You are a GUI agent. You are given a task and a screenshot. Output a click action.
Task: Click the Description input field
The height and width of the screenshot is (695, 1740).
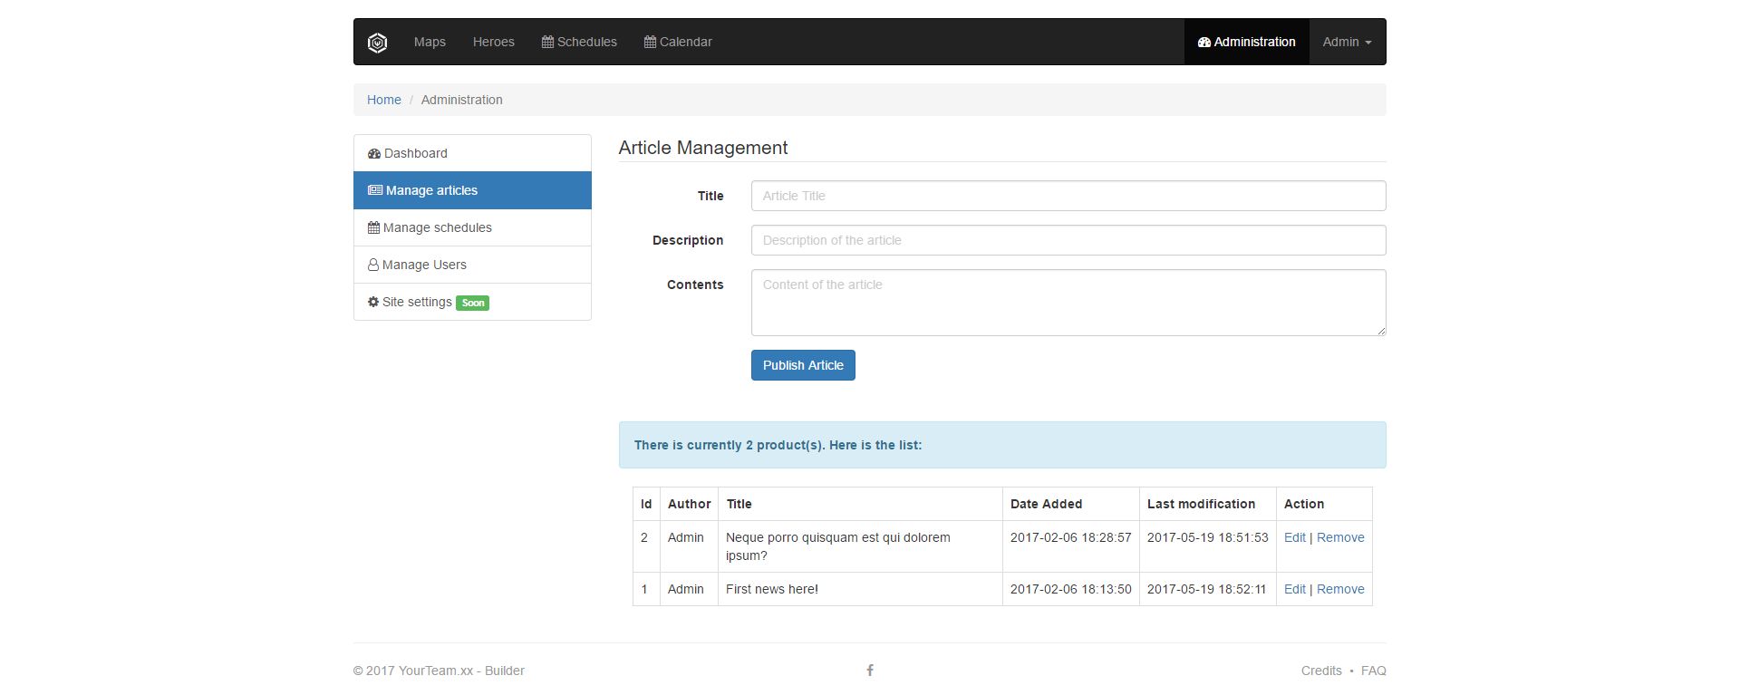[1068, 240]
